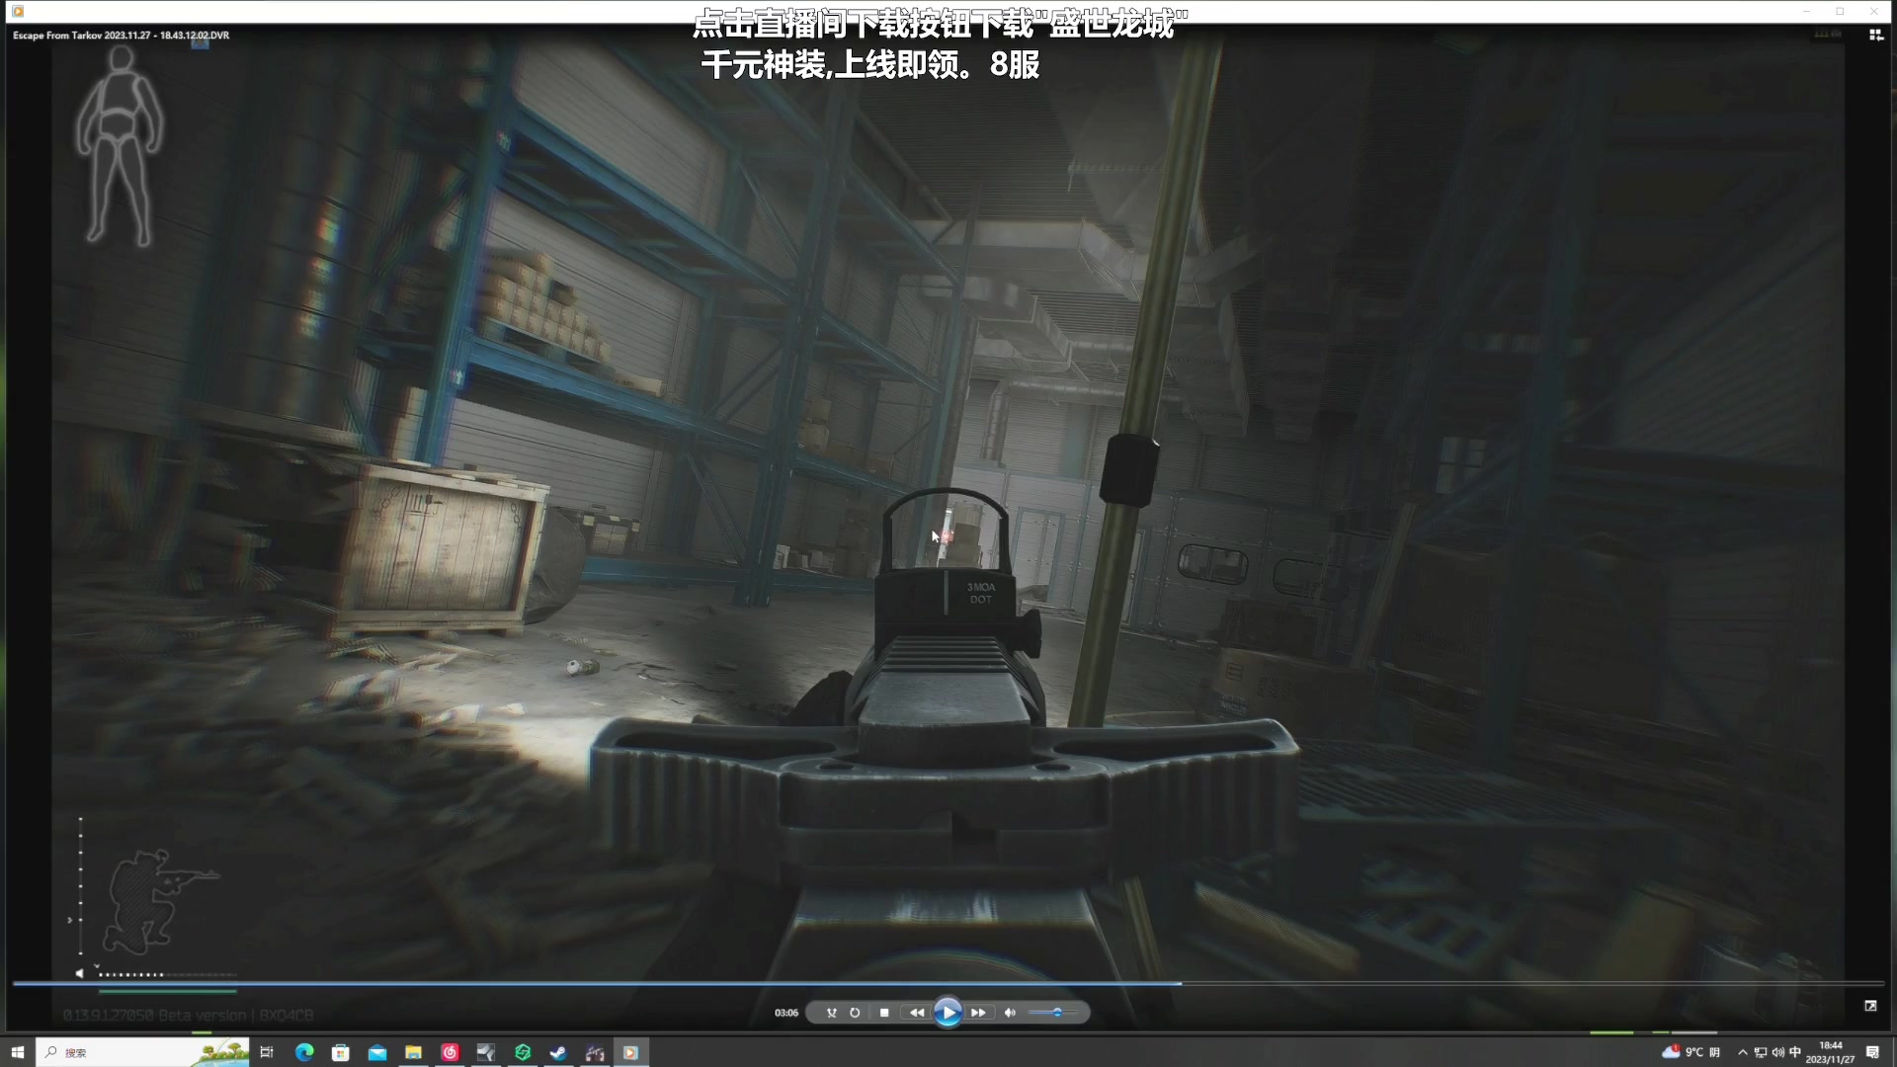
Task: Close the Media Player window
Action: click(1874, 11)
